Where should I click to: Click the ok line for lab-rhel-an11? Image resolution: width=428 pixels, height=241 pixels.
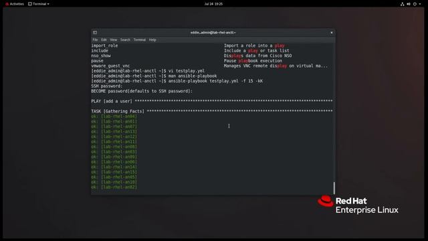pyautogui.click(x=114, y=141)
